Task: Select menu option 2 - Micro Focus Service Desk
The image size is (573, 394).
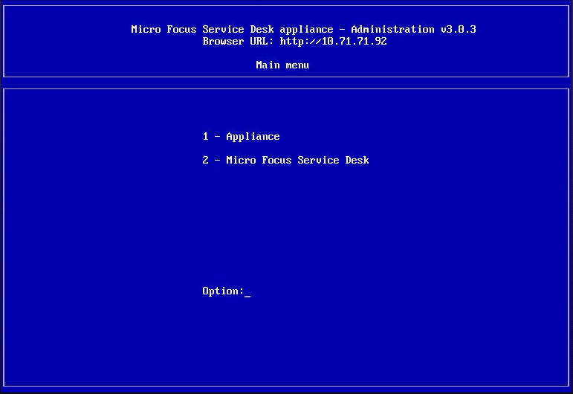Action: [286, 160]
